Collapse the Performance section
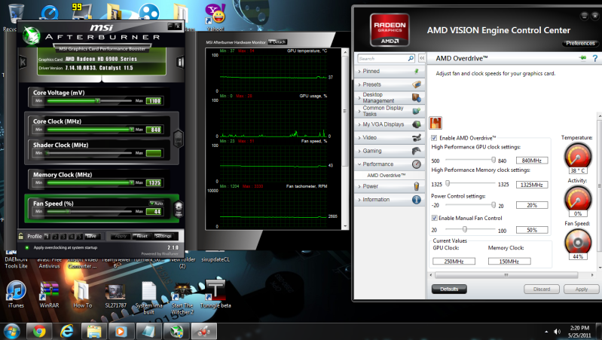Image resolution: width=602 pixels, height=340 pixels. [x=390, y=164]
